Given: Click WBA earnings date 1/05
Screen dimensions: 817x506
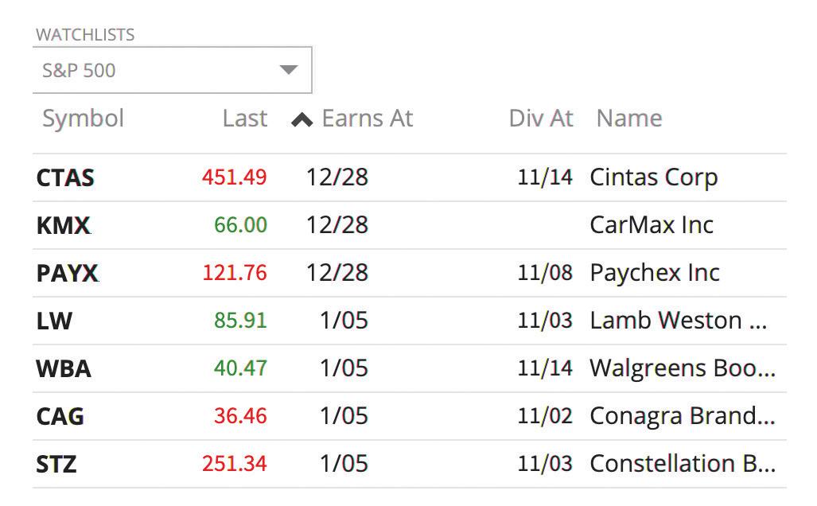Looking at the screenshot, I should (344, 368).
